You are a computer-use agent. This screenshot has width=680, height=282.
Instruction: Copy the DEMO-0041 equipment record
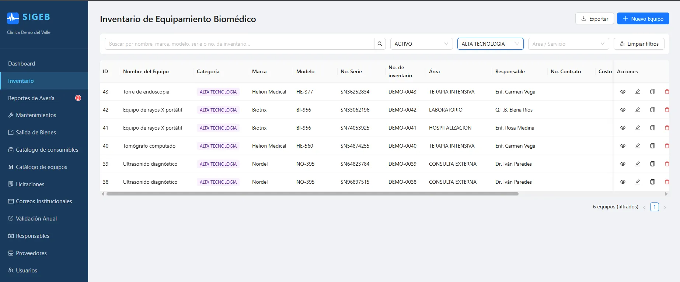652,128
